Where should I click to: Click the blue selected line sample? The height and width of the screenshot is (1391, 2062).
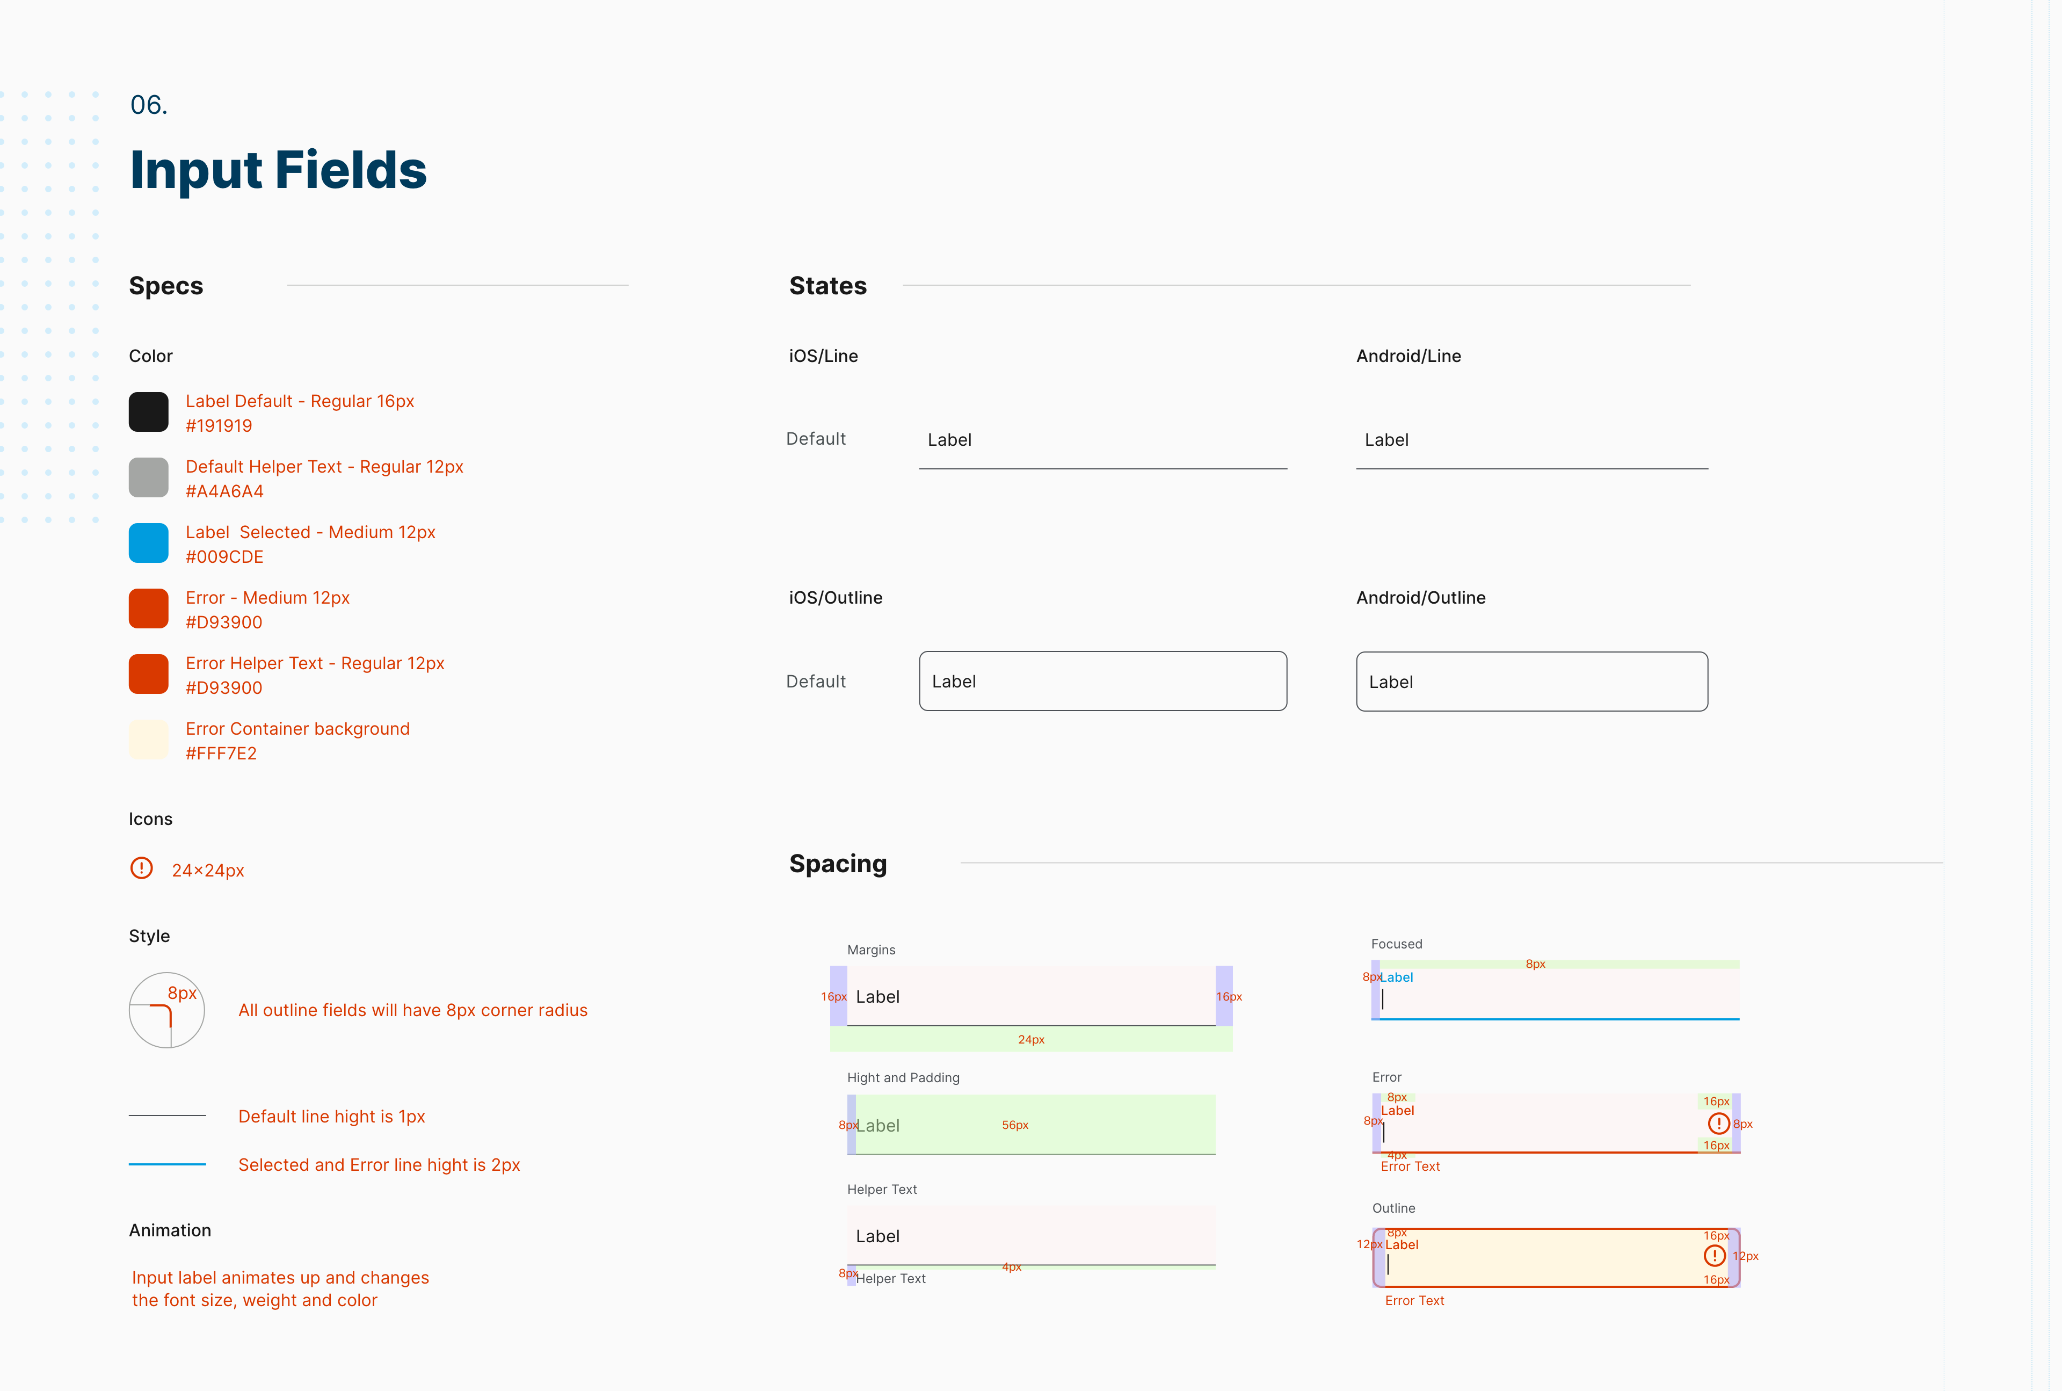coord(167,1164)
